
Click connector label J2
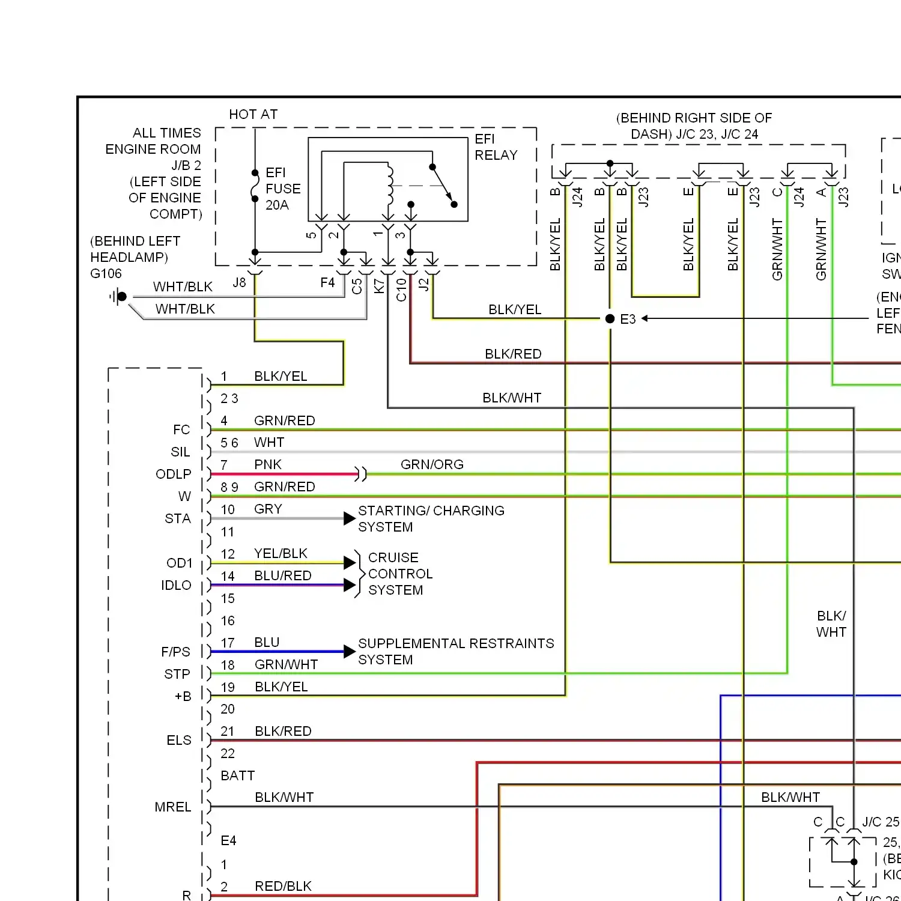(x=423, y=285)
